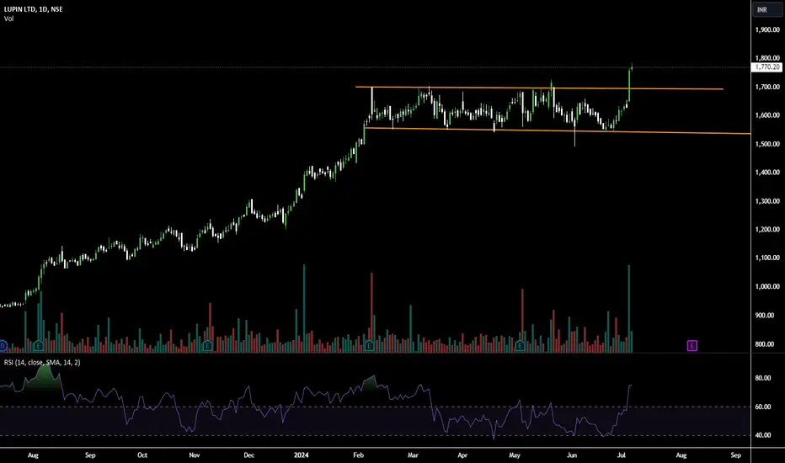
Task: Click the Dec label on time axis
Action: pos(248,455)
